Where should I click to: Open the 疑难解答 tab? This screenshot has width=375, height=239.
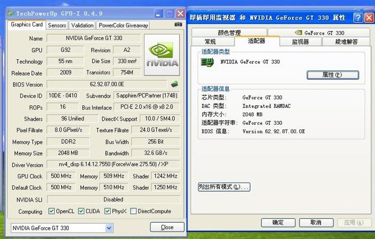(x=346, y=41)
